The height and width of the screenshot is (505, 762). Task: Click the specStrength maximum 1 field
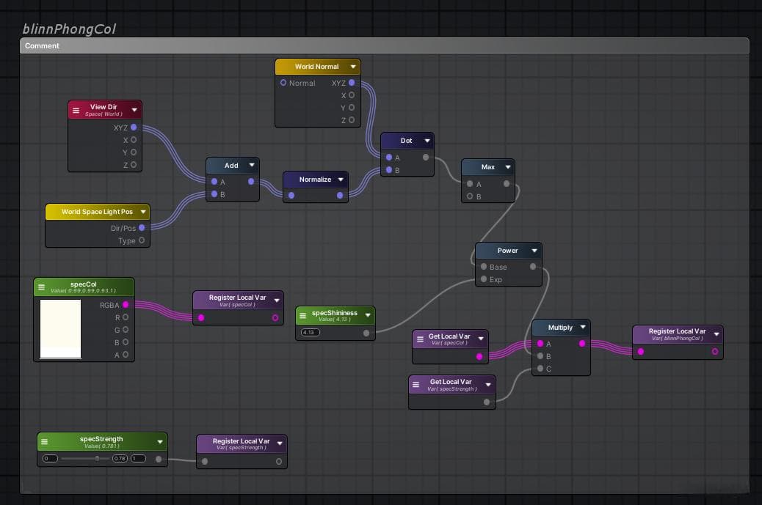point(138,458)
